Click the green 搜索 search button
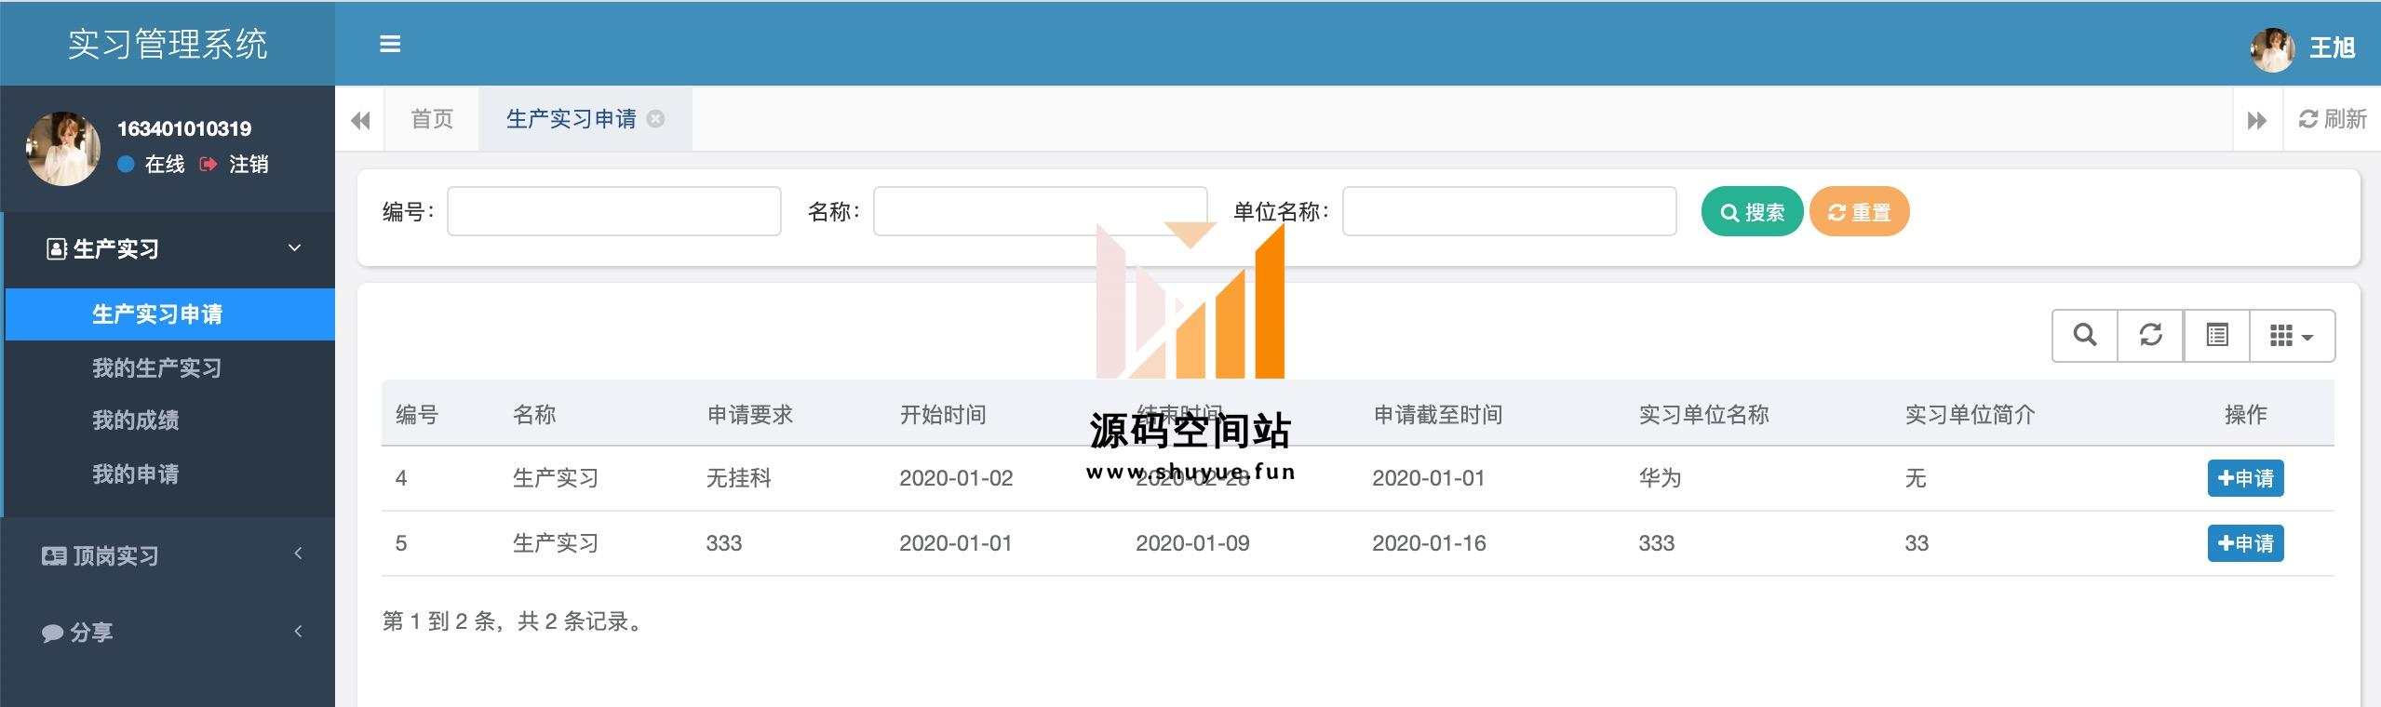Image resolution: width=2381 pixels, height=707 pixels. [x=1752, y=212]
